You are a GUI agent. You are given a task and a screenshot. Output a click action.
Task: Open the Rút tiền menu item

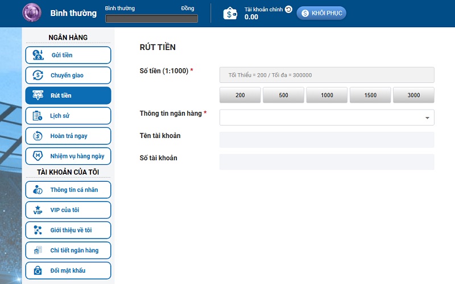click(68, 95)
